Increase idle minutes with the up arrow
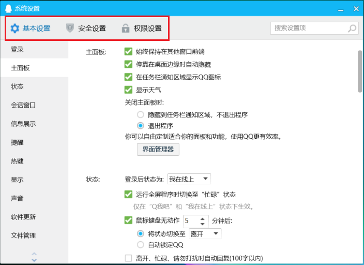Screen dimensions: 364x265 202,218
